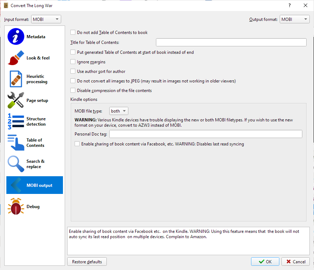This screenshot has height=270, width=314.
Task: Open the Output format dropdown
Action: 295,19
